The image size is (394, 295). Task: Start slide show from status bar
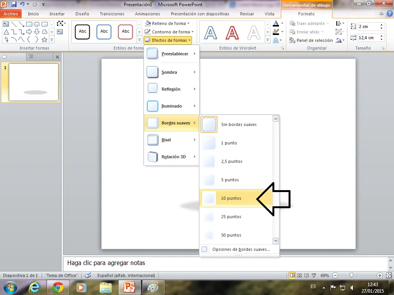[x=314, y=275]
